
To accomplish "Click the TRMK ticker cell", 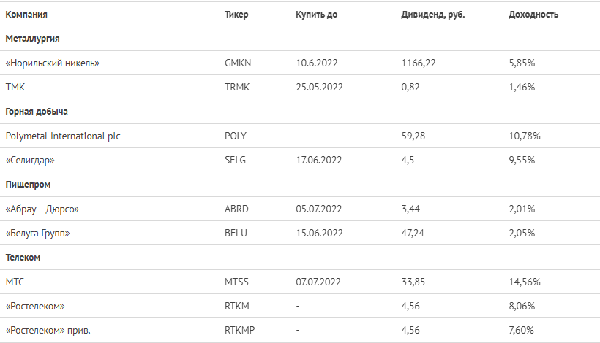I will [x=237, y=87].
